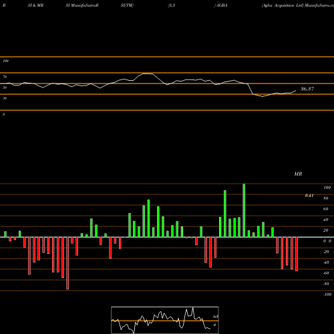Click the (5,5 parameter text in header

tap(172, 5)
